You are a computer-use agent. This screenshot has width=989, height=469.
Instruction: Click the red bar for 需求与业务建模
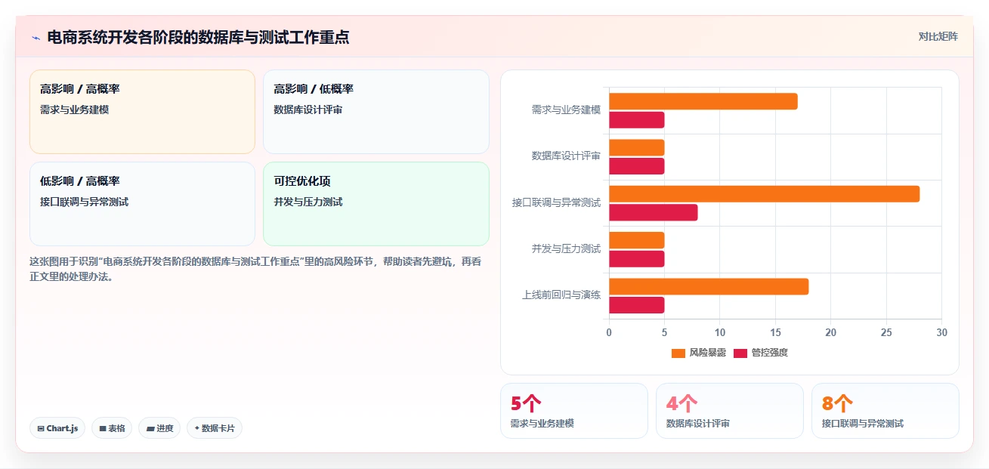pos(637,120)
